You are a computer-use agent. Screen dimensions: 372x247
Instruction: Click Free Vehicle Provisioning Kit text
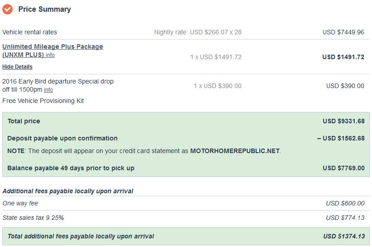[x=43, y=101]
